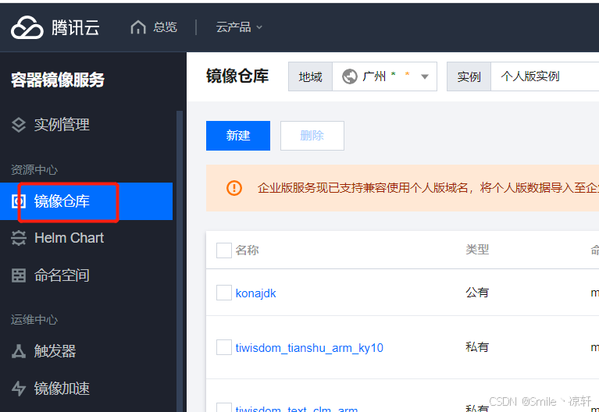
Task: Click the globe icon in region selector
Action: click(x=350, y=76)
